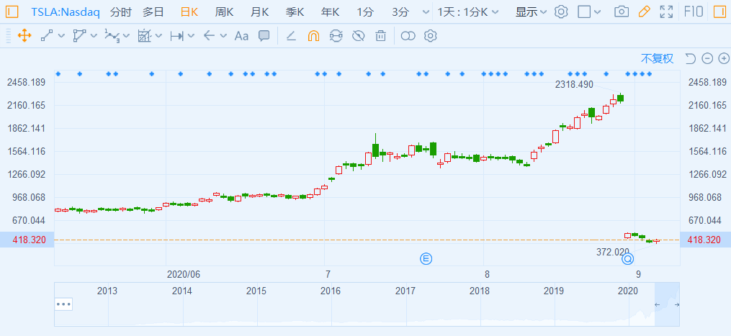Screen dimensions: 731x336
Task: Delete drawings with the trash icon
Action: [x=380, y=35]
